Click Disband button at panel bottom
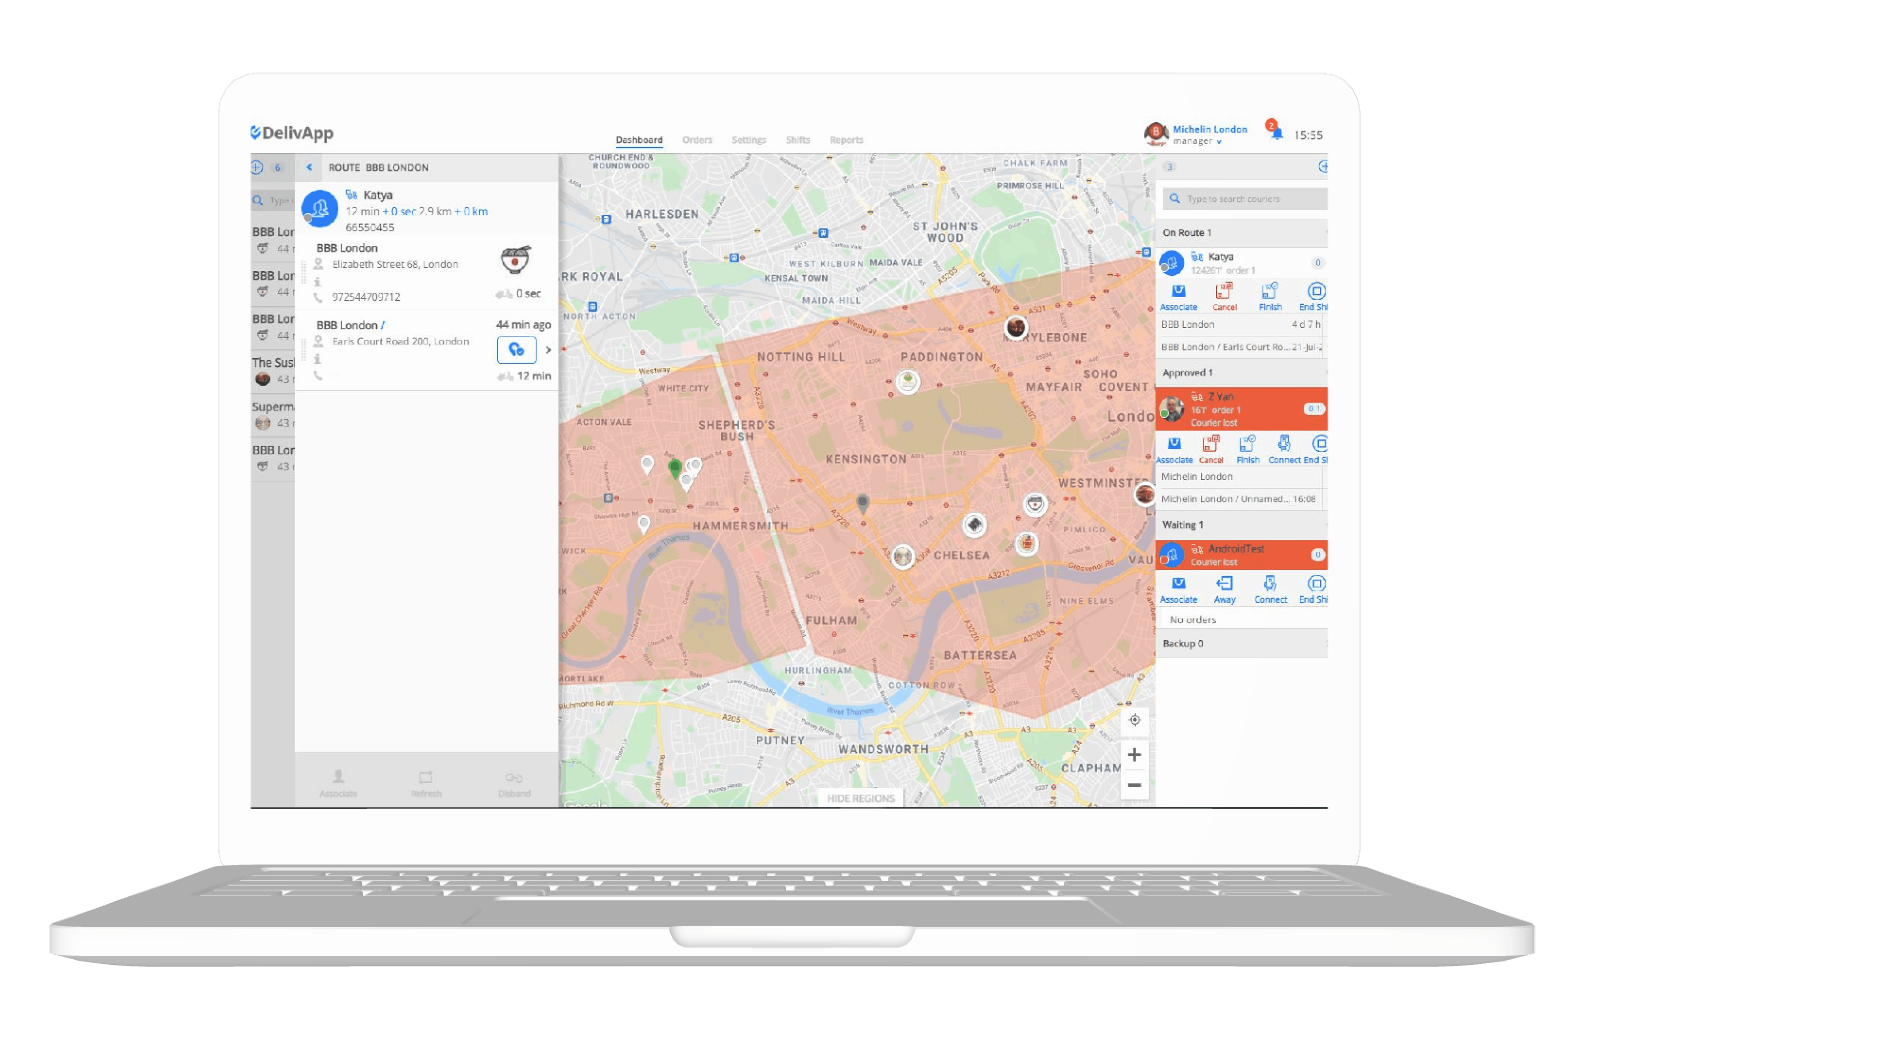The width and height of the screenshot is (1890, 1054). pyautogui.click(x=513, y=783)
